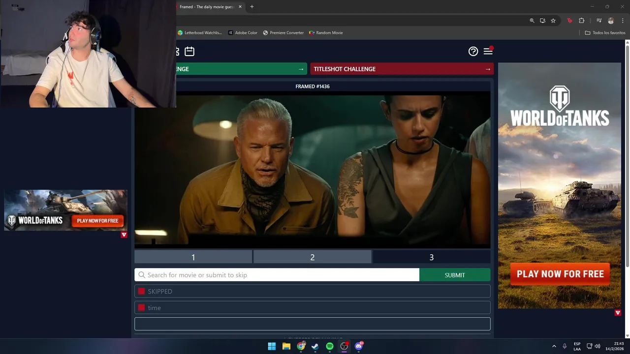Open the green challenge banner

click(241, 69)
